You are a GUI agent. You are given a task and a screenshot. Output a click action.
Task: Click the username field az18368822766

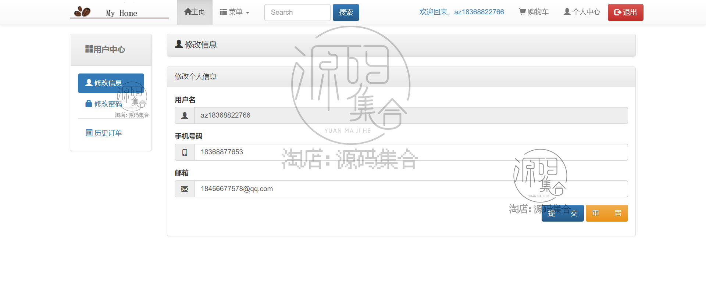tap(411, 115)
